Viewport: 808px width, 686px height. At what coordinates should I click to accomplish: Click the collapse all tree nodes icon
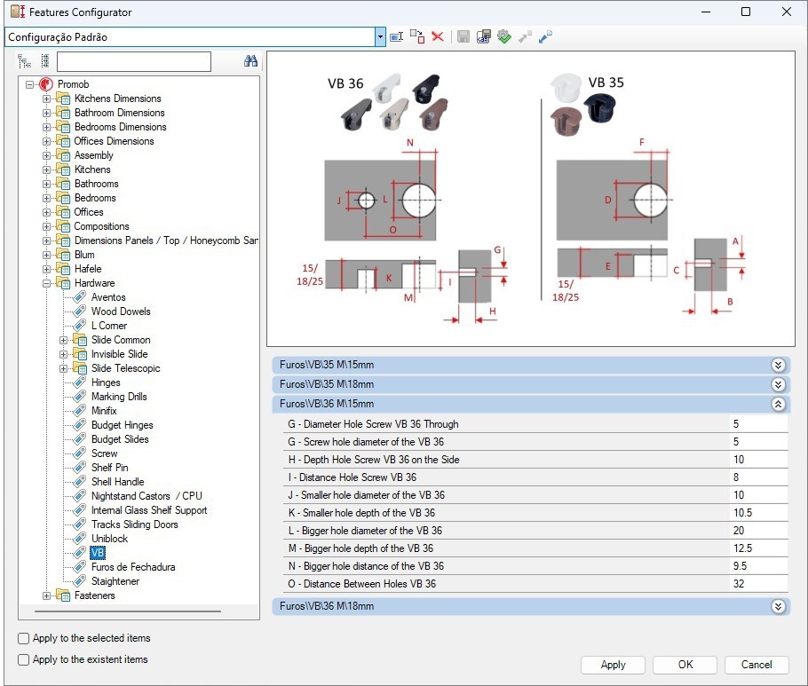24,61
